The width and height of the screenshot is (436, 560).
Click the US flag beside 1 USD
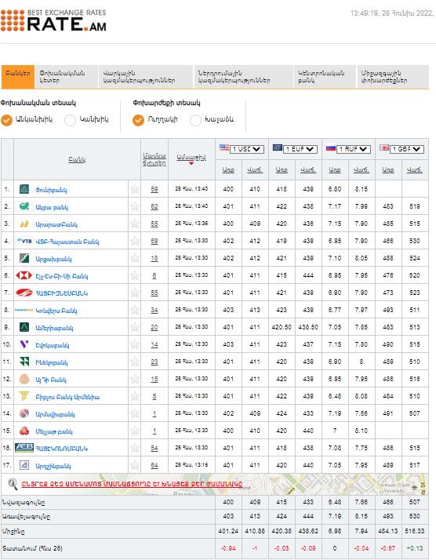(224, 147)
